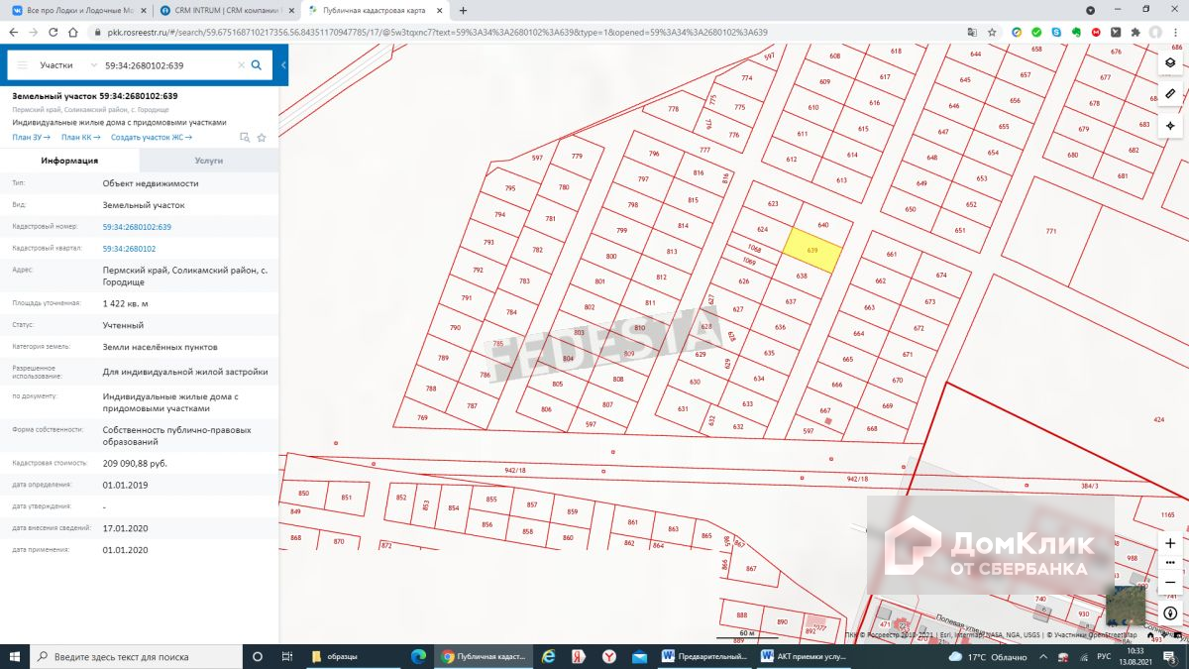Bookmark this page star icon

click(x=992, y=32)
